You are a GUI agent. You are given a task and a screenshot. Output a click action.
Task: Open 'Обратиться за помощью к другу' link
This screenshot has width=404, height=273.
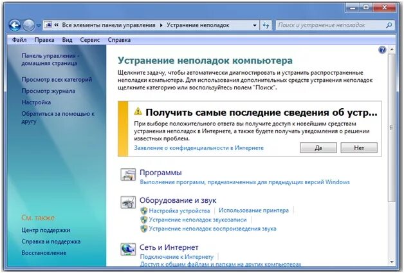coord(58,117)
